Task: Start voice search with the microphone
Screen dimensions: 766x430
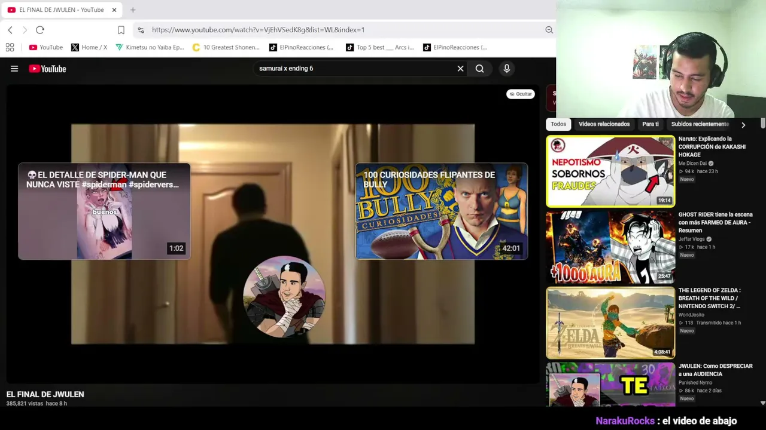Action: (506, 69)
